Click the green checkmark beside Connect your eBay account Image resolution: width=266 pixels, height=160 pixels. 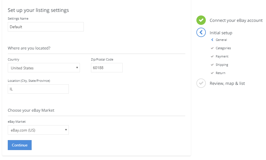201,20
